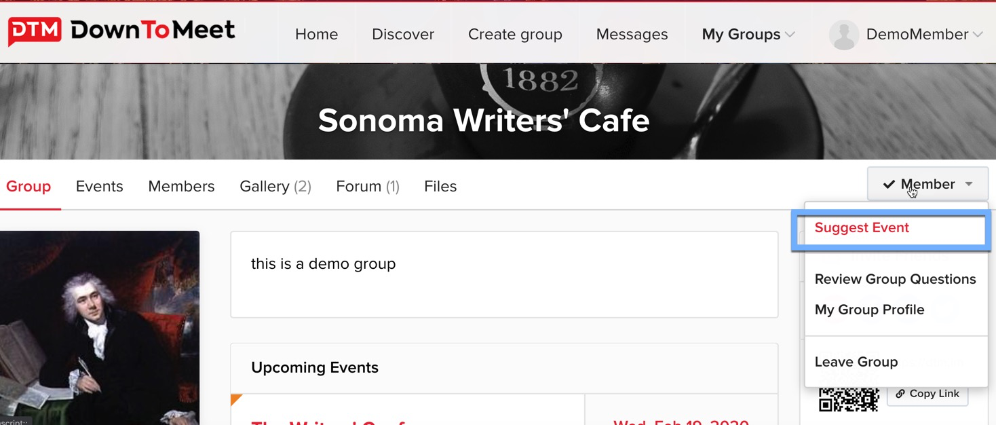The image size is (996, 425).
Task: Switch to the Events tab
Action: (x=99, y=187)
